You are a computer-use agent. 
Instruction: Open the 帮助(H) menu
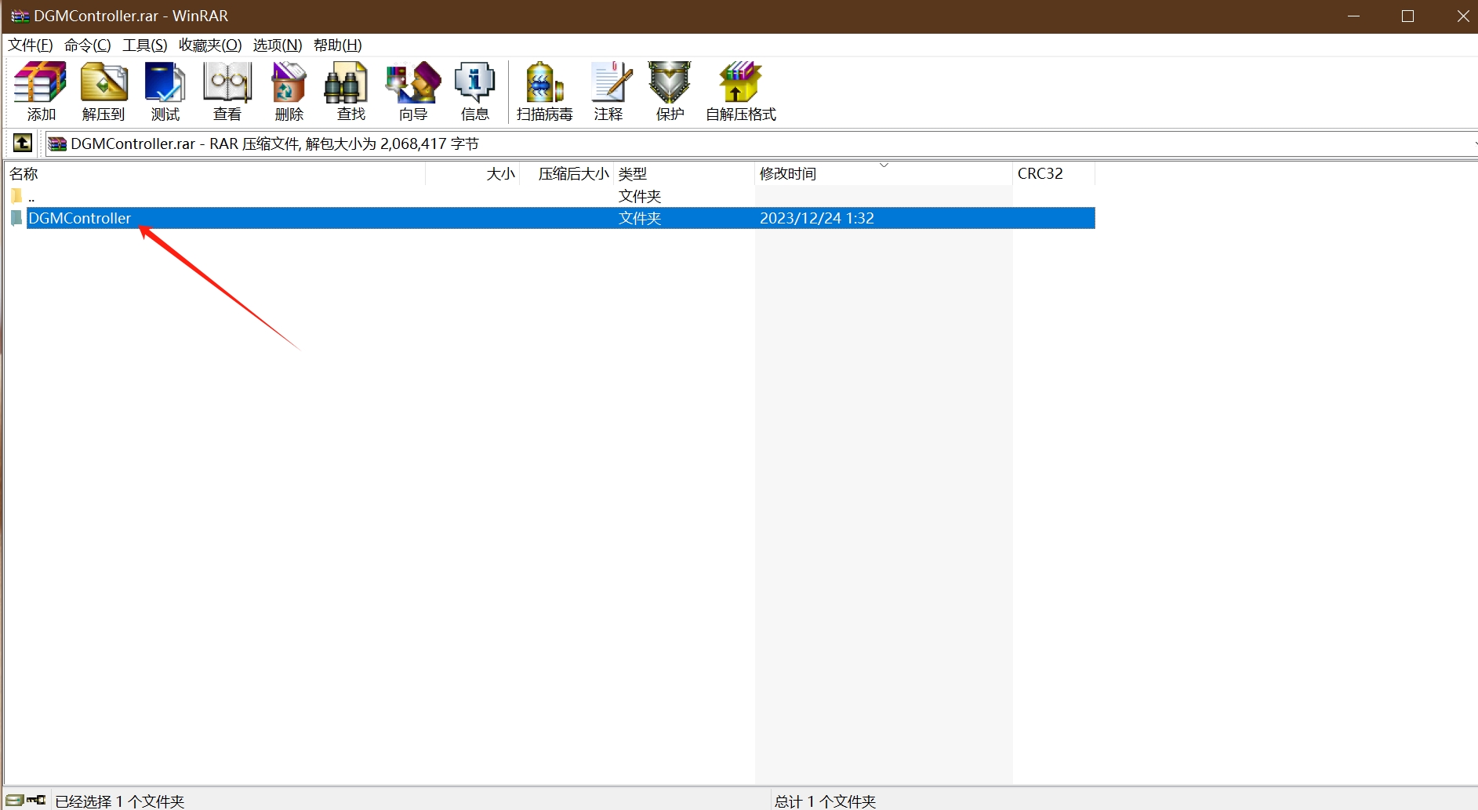pyautogui.click(x=338, y=45)
